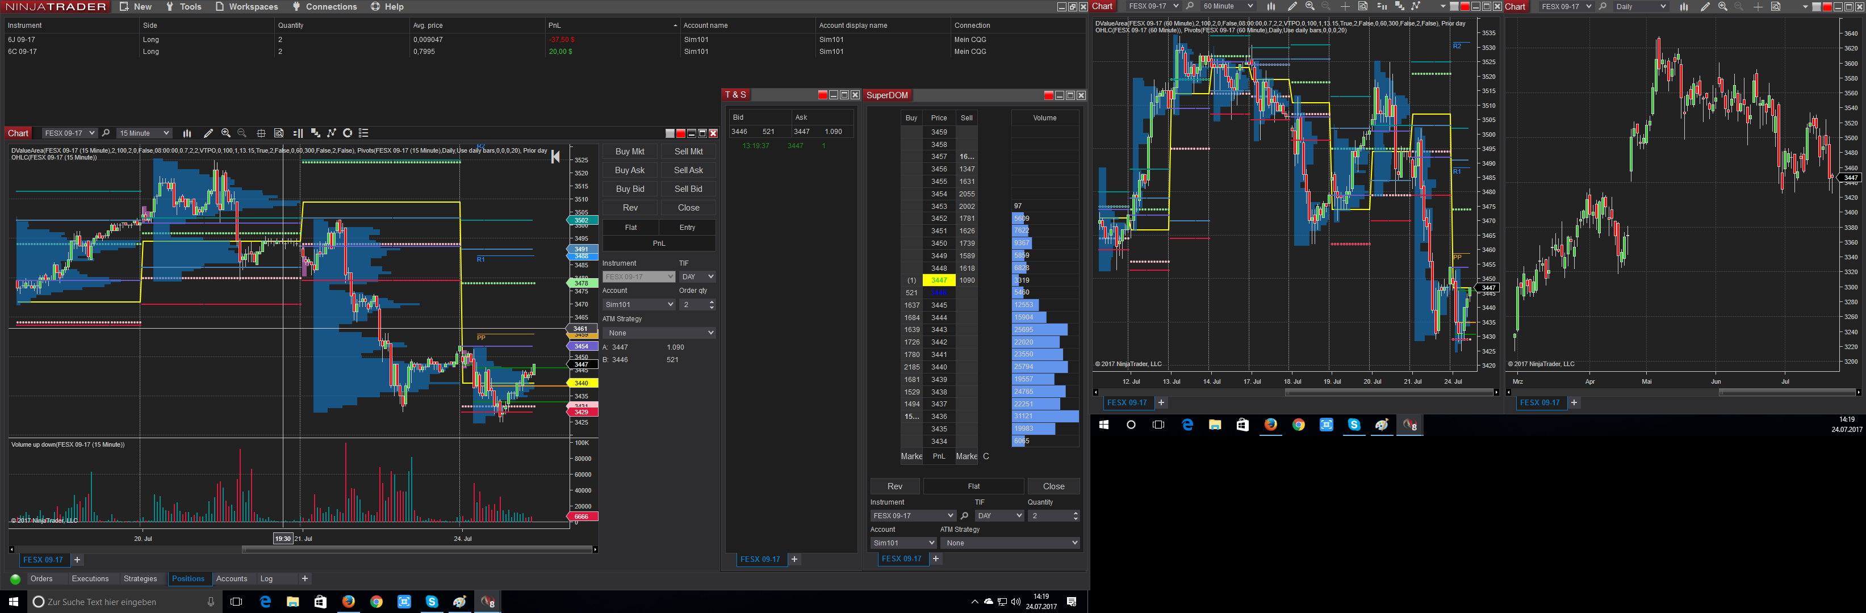Click Rev button in SuperDOM
The image size is (1866, 613).
894,486
